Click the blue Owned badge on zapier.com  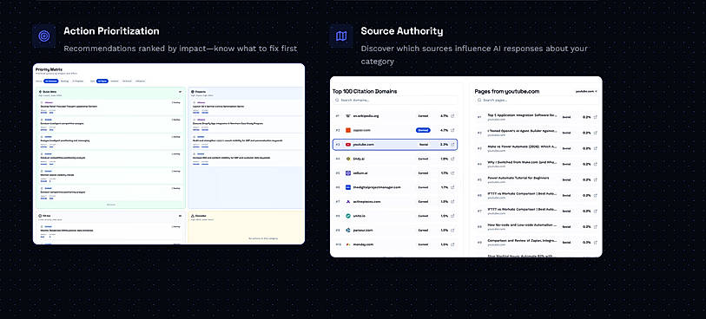click(423, 130)
